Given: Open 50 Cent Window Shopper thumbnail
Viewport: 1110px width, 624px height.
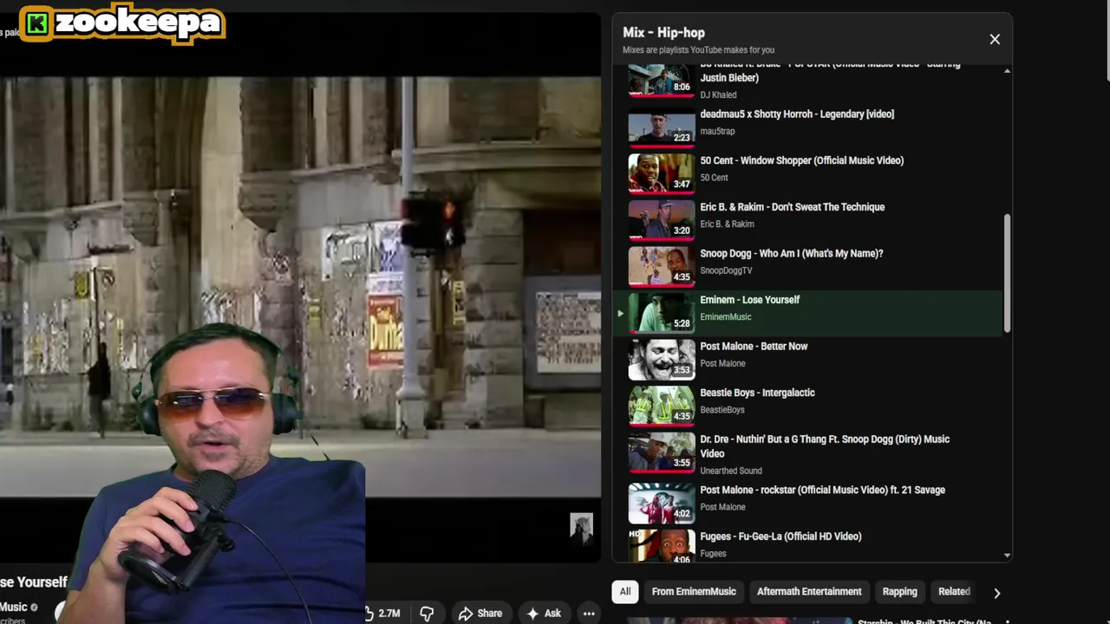Looking at the screenshot, I should click(x=662, y=173).
